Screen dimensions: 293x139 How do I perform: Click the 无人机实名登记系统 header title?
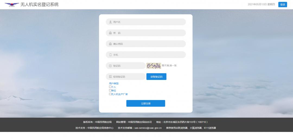pos(39,5)
